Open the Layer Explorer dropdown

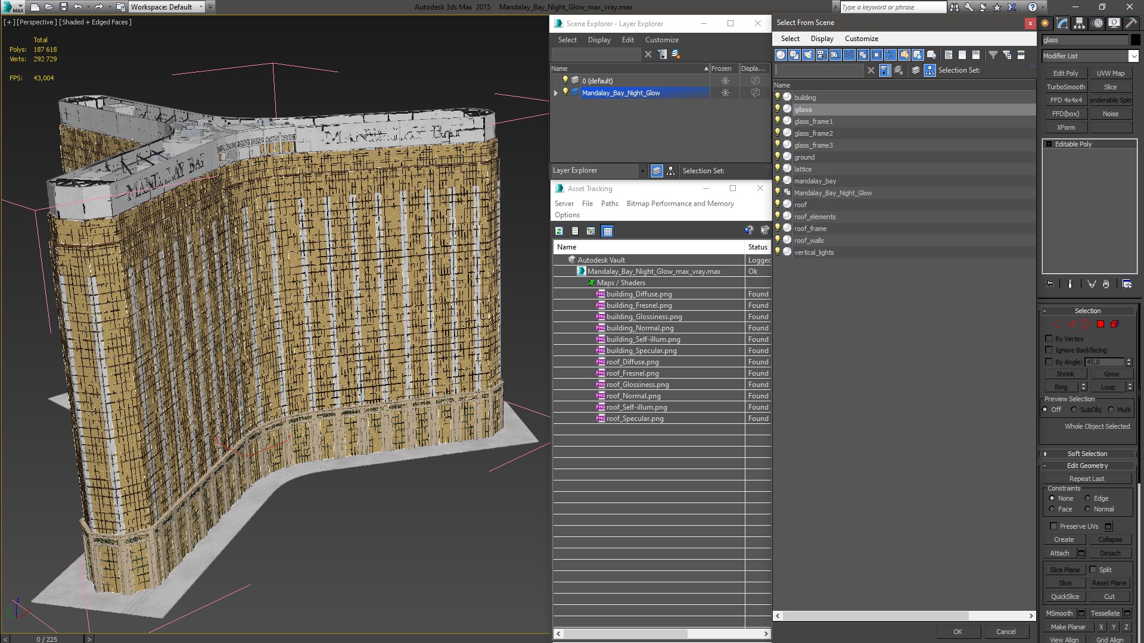tap(642, 171)
